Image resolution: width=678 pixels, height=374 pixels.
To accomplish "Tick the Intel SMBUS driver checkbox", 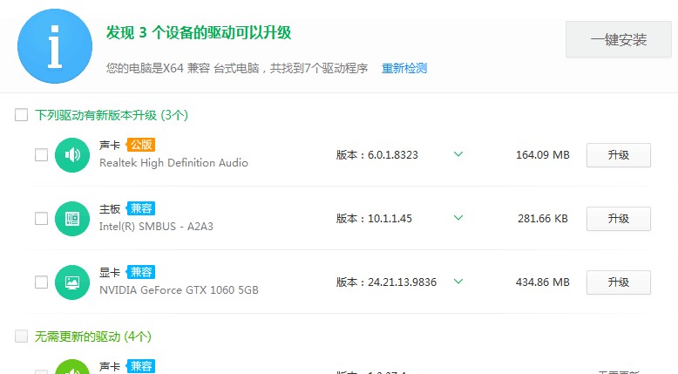I will pyautogui.click(x=41, y=219).
